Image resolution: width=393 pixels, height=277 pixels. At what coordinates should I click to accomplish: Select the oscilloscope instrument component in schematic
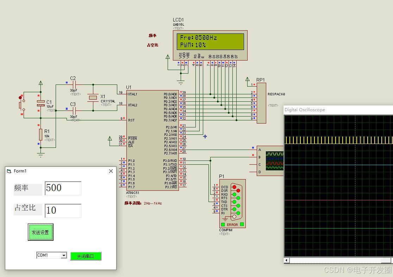(270, 161)
